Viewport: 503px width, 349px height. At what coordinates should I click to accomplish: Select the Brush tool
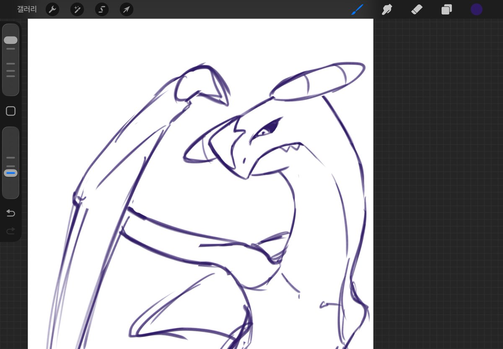357,9
